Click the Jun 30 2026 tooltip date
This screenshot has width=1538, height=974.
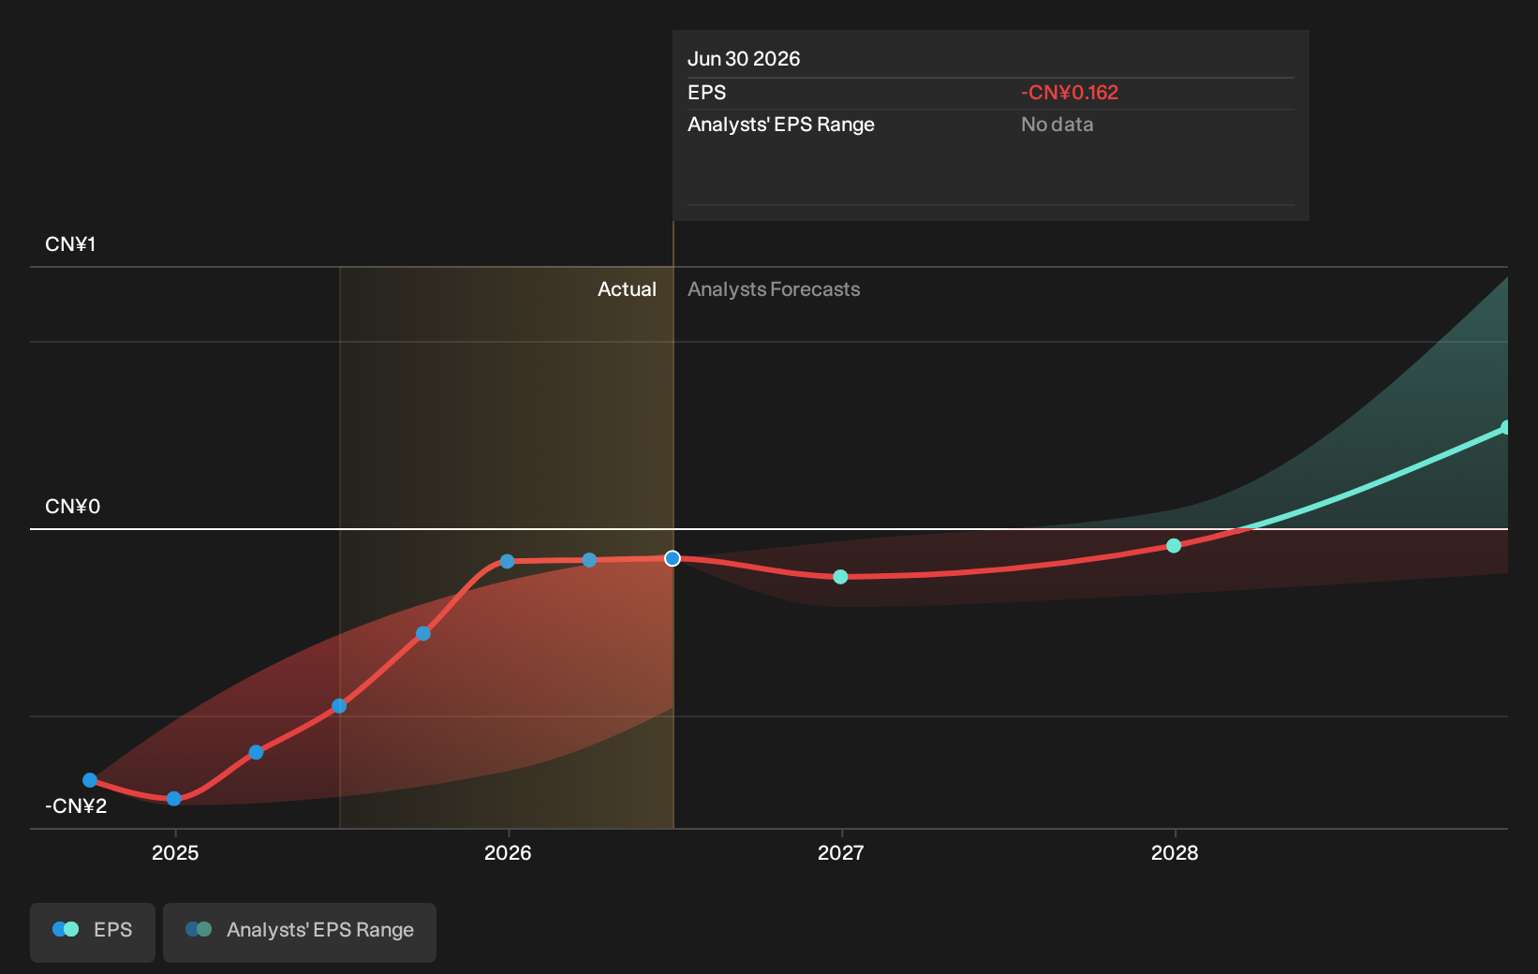point(744,59)
